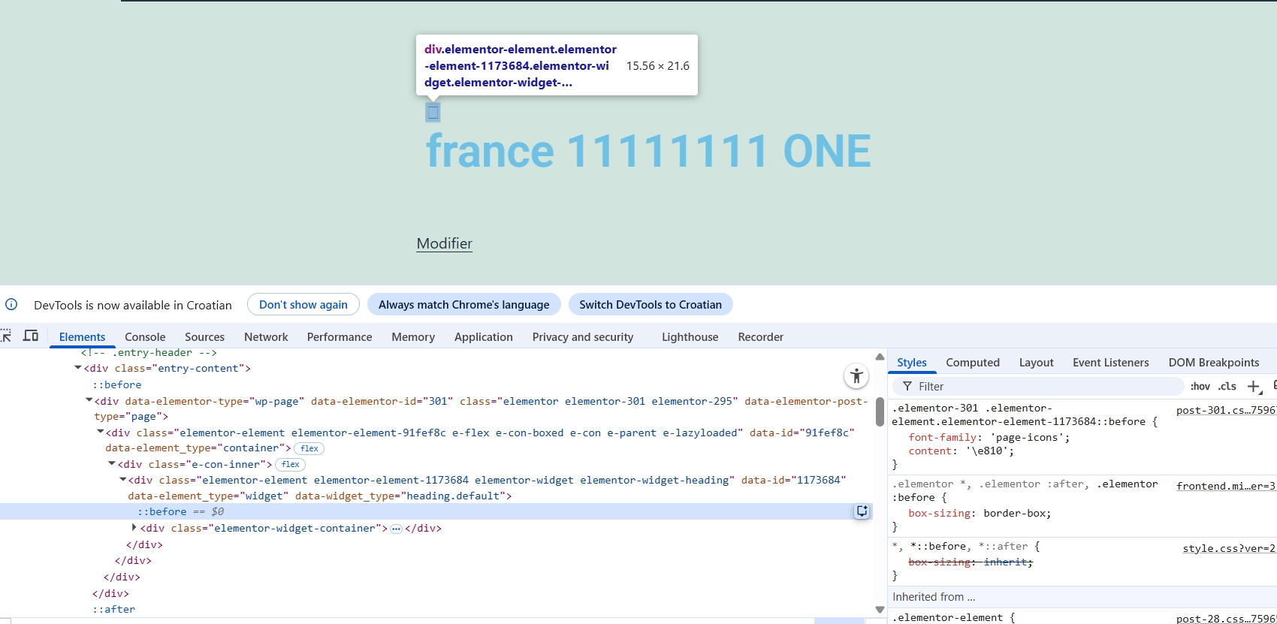This screenshot has width=1277, height=624.
Task: Click the highlighted ::before icon box above the heading
Action: click(x=433, y=113)
